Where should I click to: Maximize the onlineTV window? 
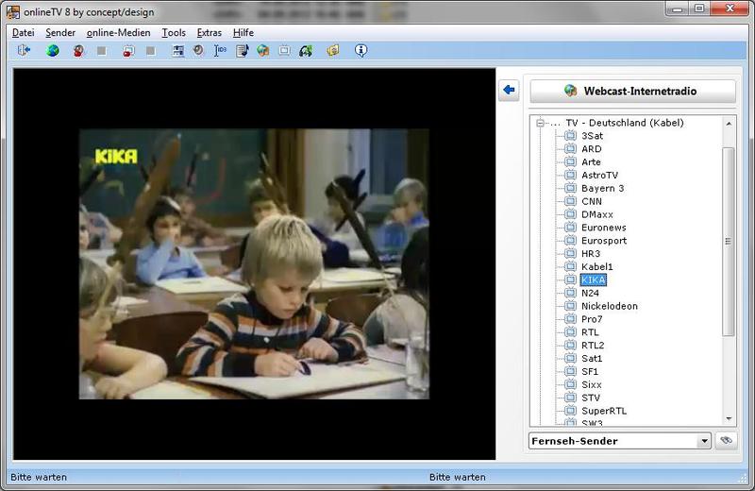pos(699,8)
